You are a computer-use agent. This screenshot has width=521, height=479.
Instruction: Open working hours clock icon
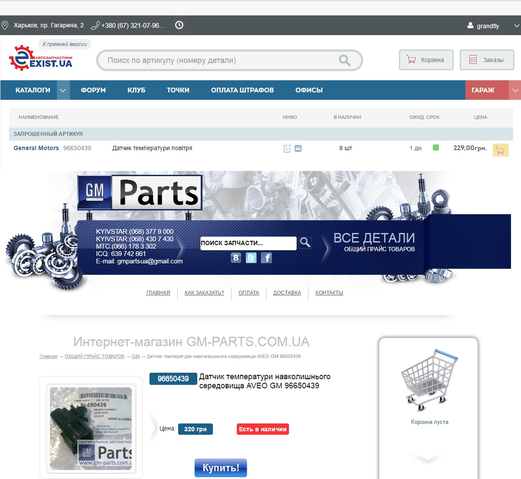179,25
